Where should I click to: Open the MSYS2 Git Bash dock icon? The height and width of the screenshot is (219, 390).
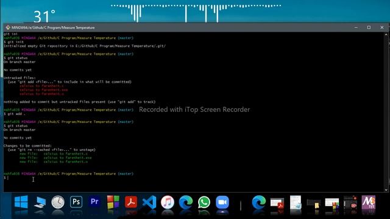(368, 202)
